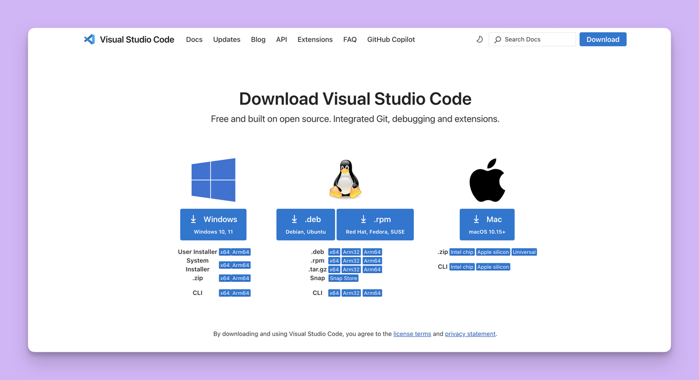Screen dimensions: 699x380
Task: Click the Visual Studio Code logo
Action: 90,39
